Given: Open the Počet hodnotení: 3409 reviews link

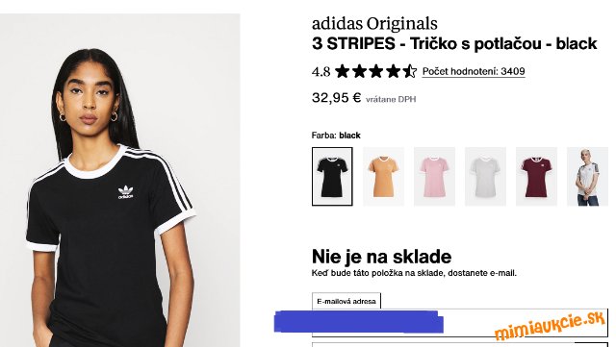Looking at the screenshot, I should (474, 71).
